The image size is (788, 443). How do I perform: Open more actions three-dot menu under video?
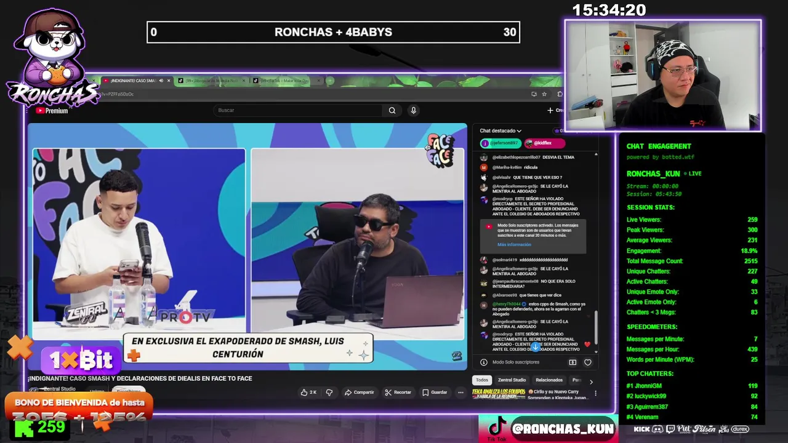pyautogui.click(x=460, y=392)
